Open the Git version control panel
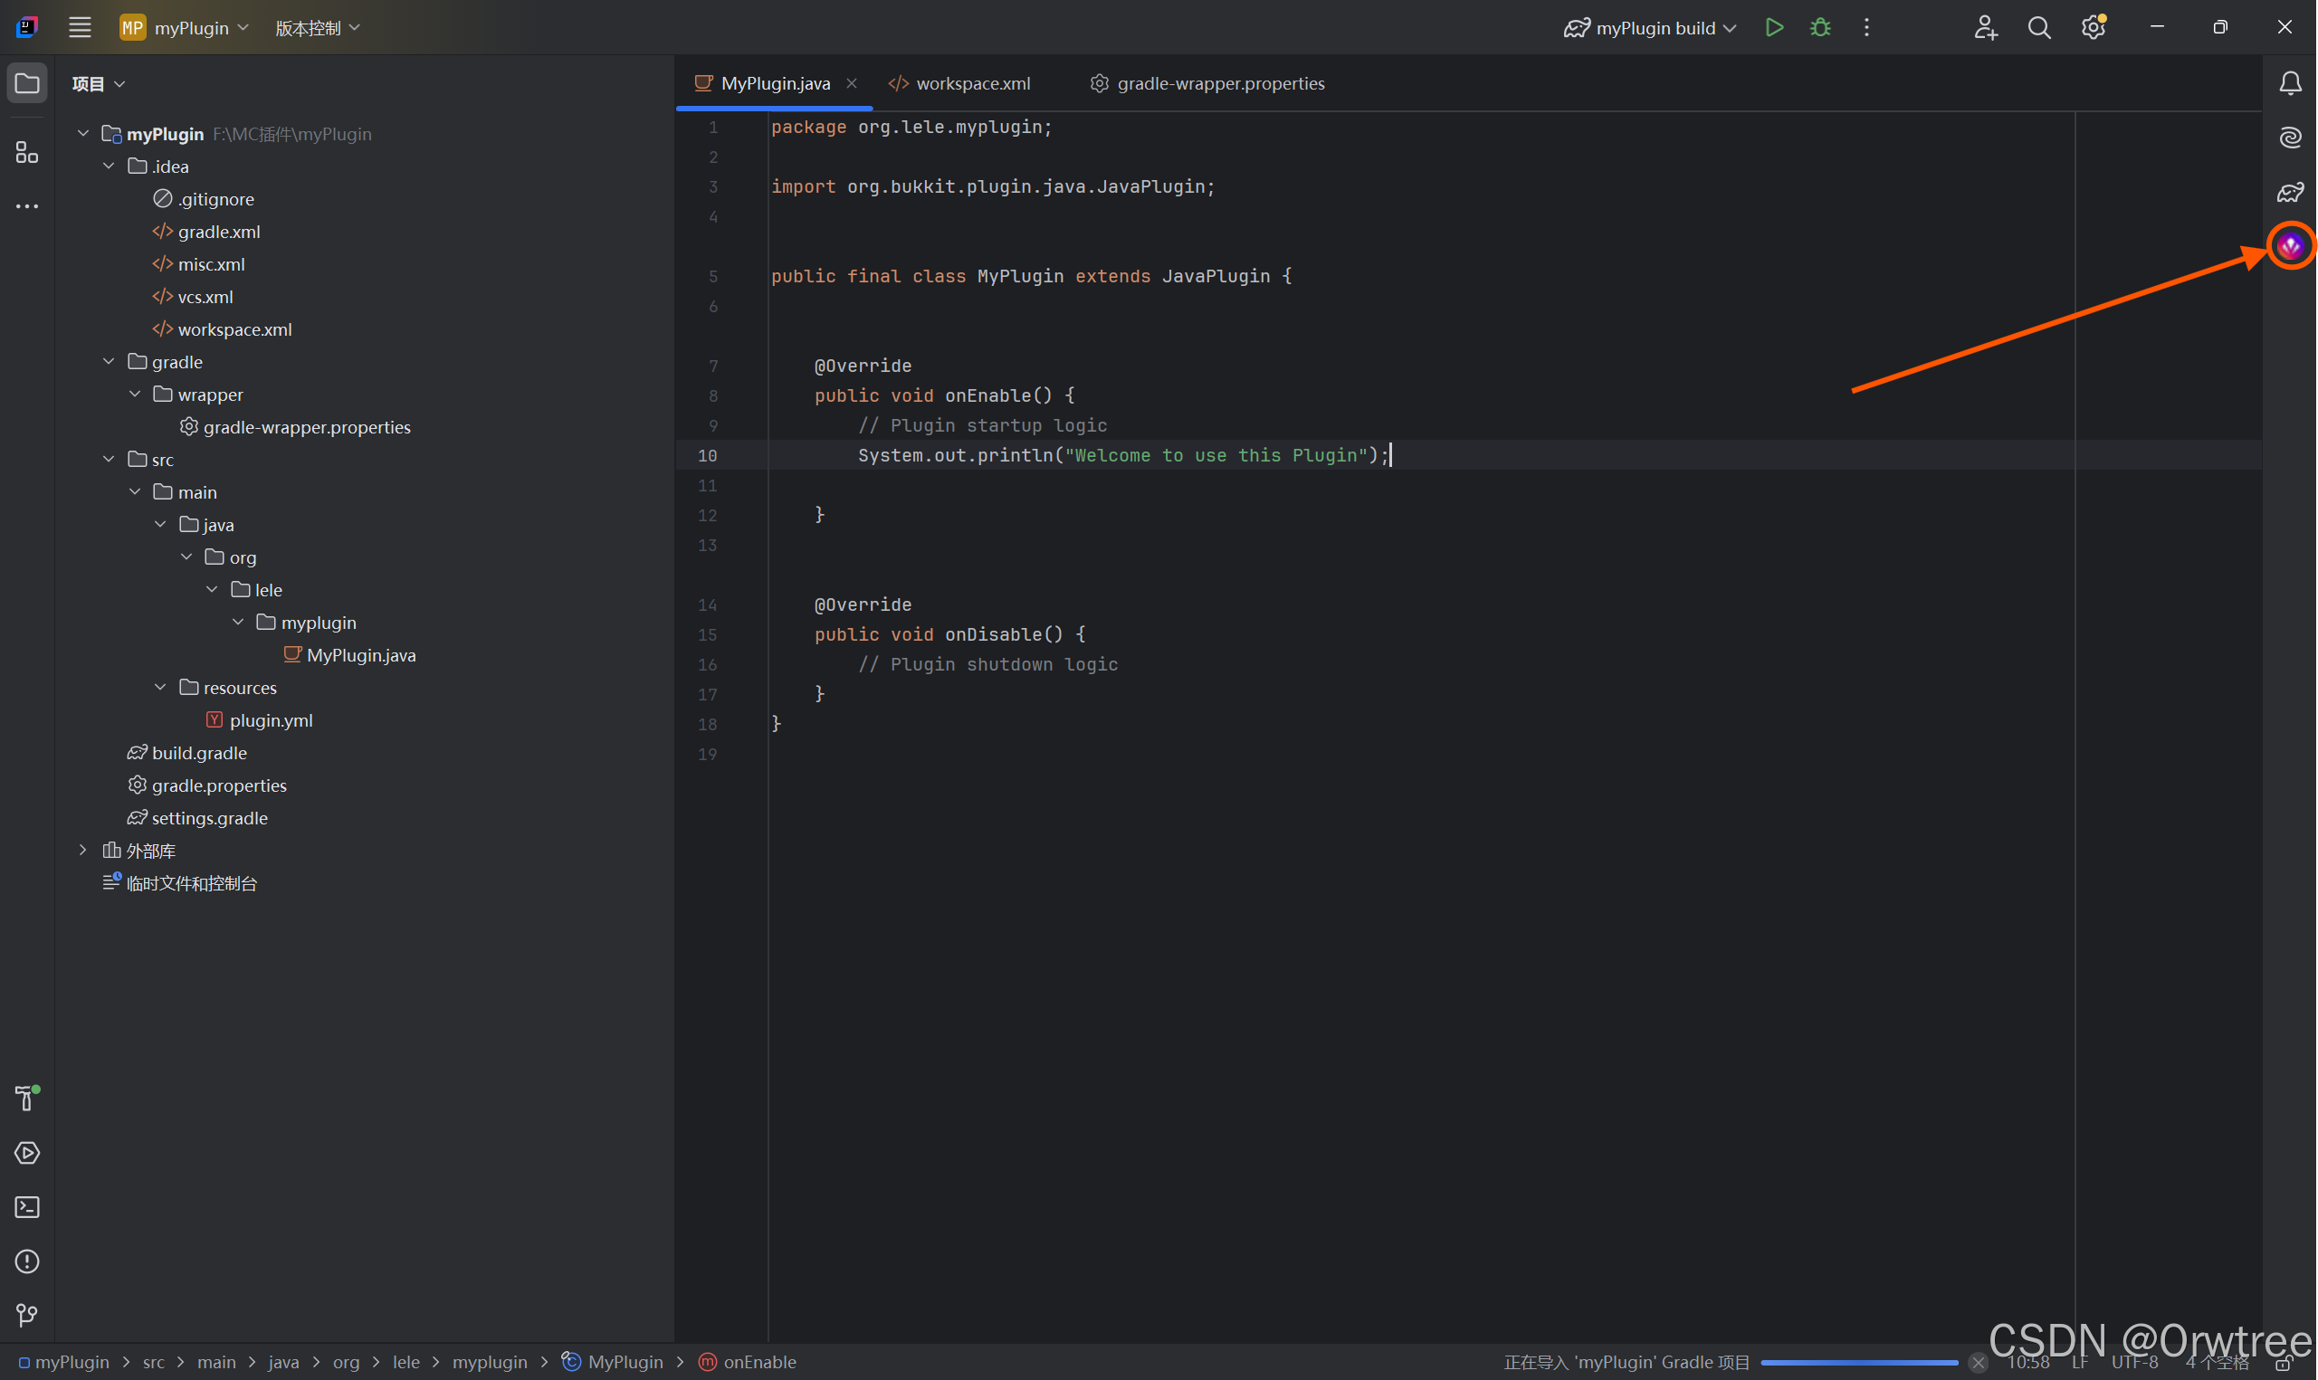2318x1380 pixels. click(x=27, y=1315)
